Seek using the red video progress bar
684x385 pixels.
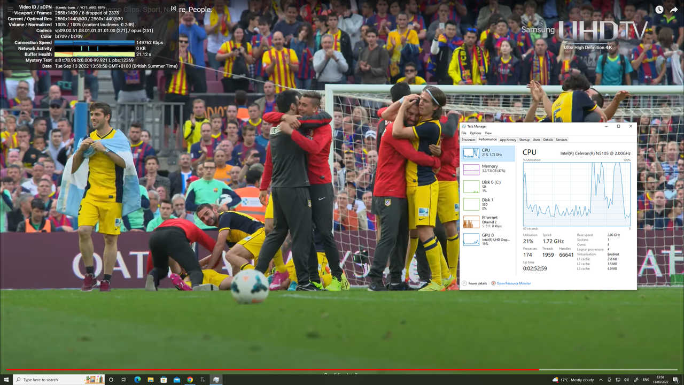click(x=342, y=369)
